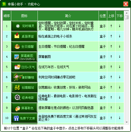
Task: Move 创意酷站 row up
Action: tap(111, 87)
